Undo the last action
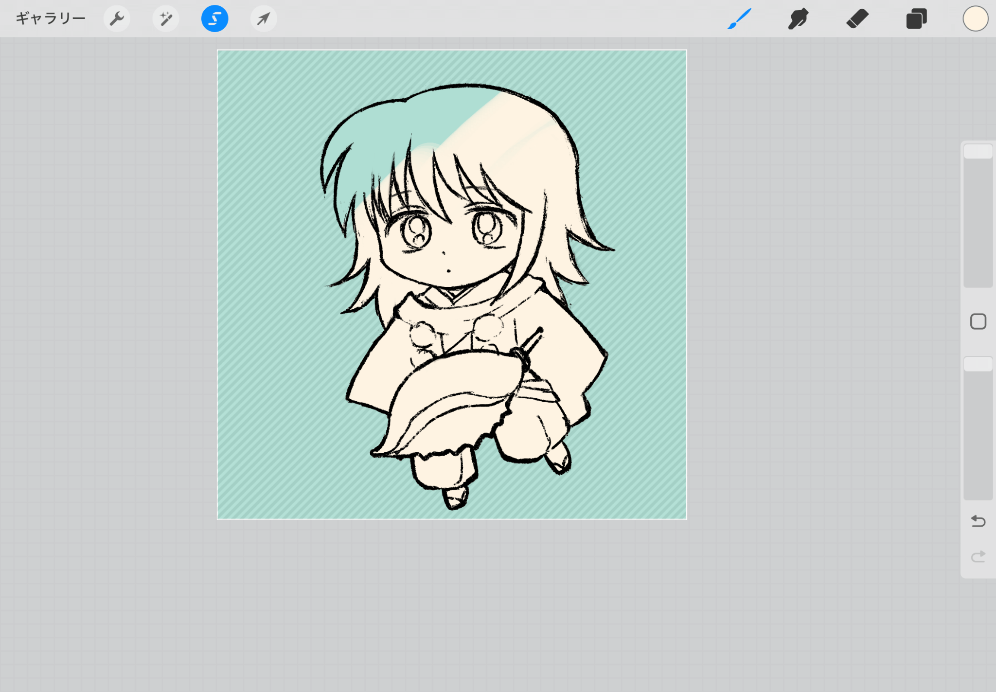996x692 pixels. (x=978, y=521)
